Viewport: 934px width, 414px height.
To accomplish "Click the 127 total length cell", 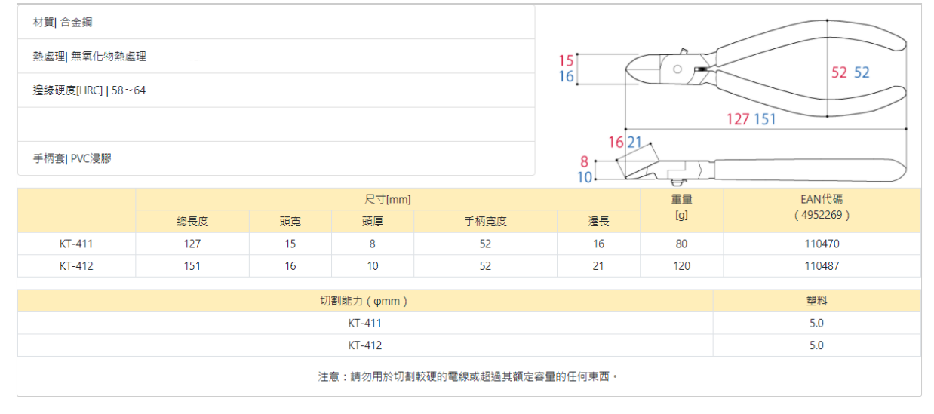I will [x=192, y=244].
